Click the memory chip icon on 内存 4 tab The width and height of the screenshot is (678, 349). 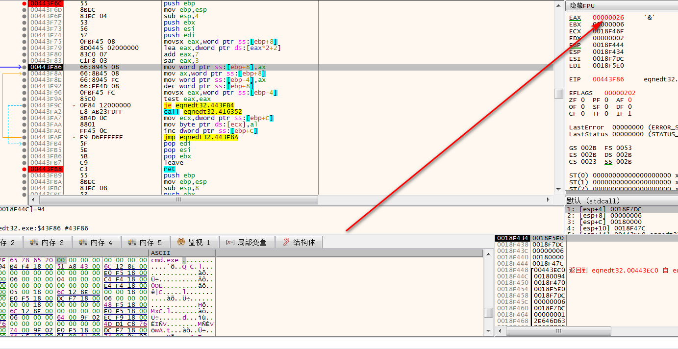point(83,242)
